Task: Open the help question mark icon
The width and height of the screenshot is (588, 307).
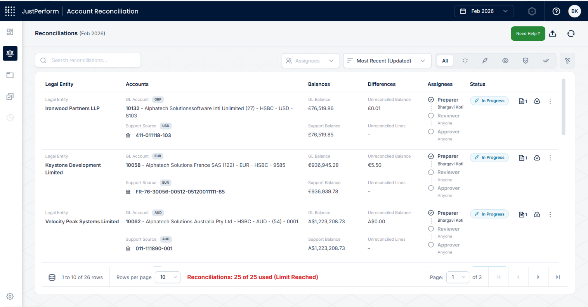Action: coord(556,11)
